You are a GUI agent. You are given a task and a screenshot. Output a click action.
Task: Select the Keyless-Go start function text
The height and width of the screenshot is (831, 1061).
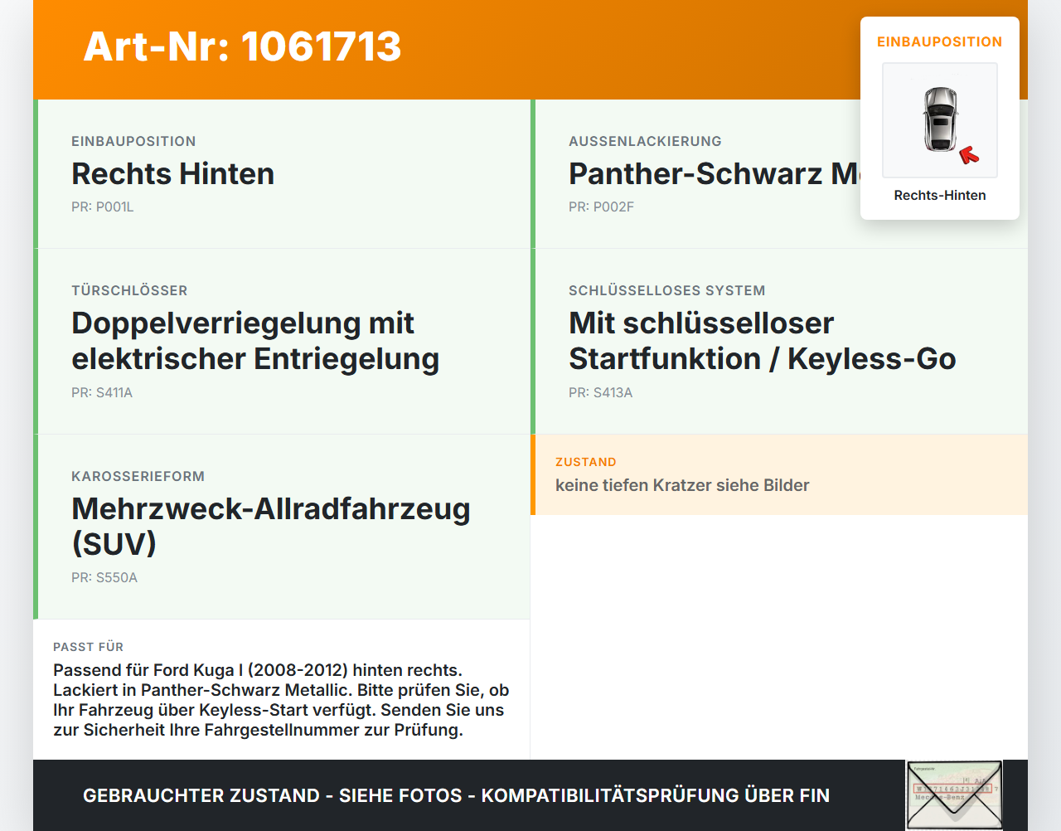[x=762, y=341]
